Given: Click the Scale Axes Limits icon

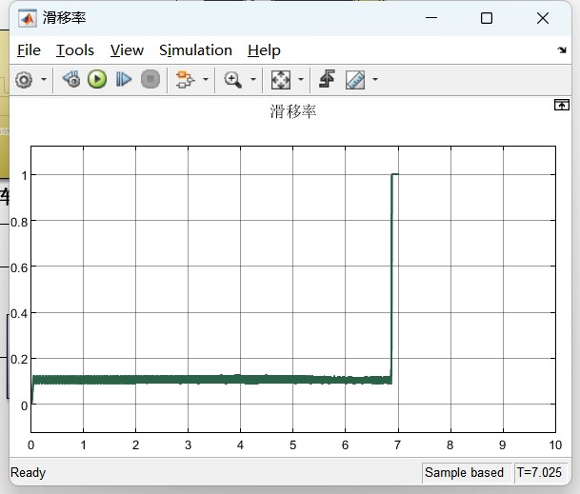Looking at the screenshot, I should coord(281,80).
